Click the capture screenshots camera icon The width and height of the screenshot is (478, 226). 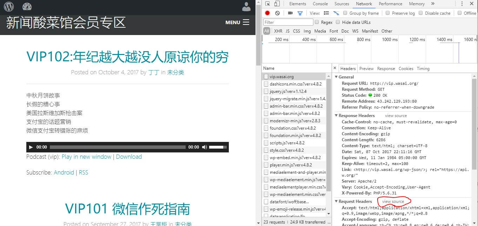[290, 13]
